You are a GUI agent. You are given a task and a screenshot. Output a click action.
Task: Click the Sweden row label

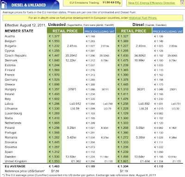click(10, 157)
